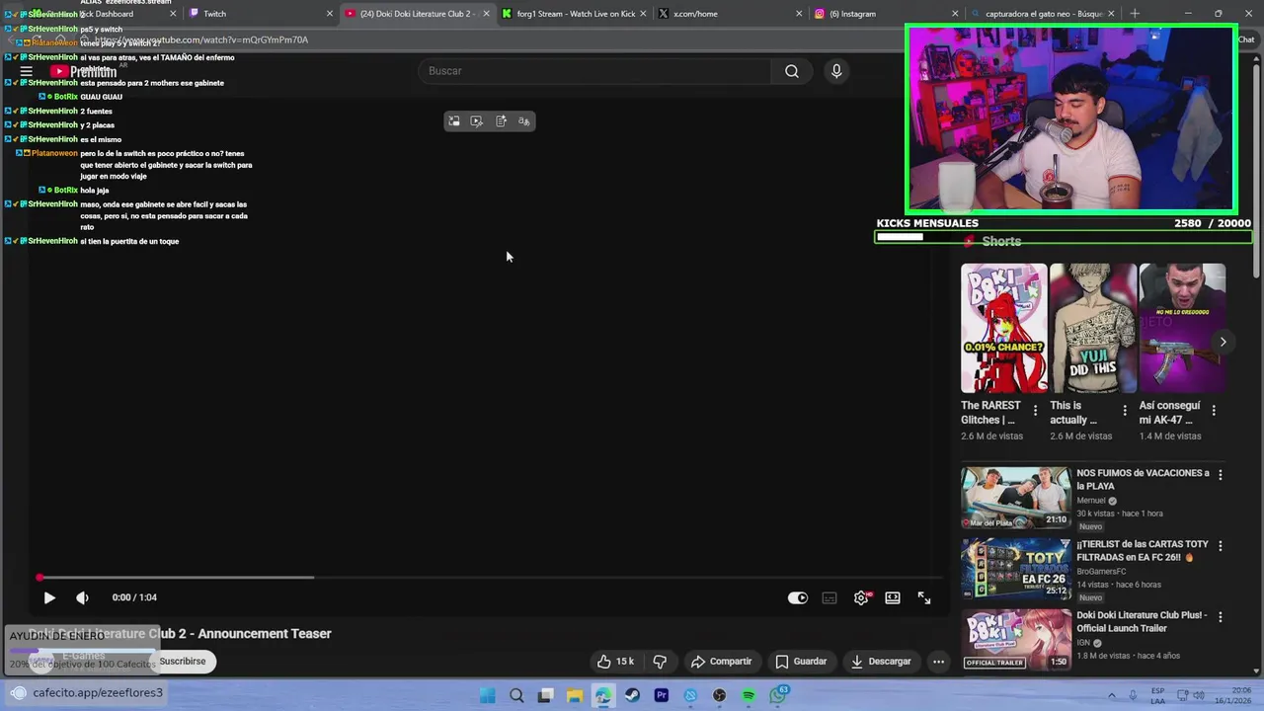Click the ESP LAA language indicator
The height and width of the screenshot is (711, 1264).
[1157, 695]
